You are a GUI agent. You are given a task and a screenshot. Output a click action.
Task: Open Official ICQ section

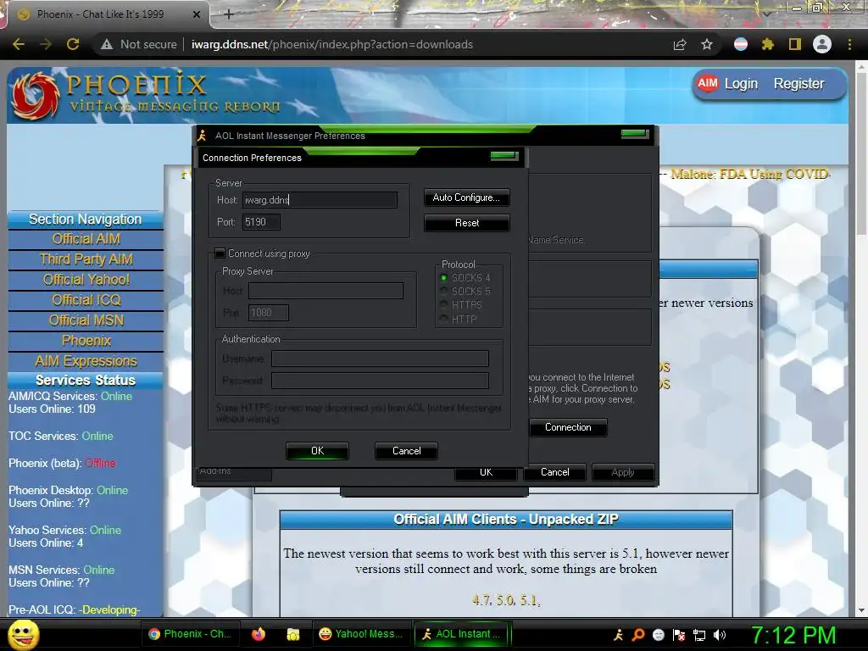point(86,300)
